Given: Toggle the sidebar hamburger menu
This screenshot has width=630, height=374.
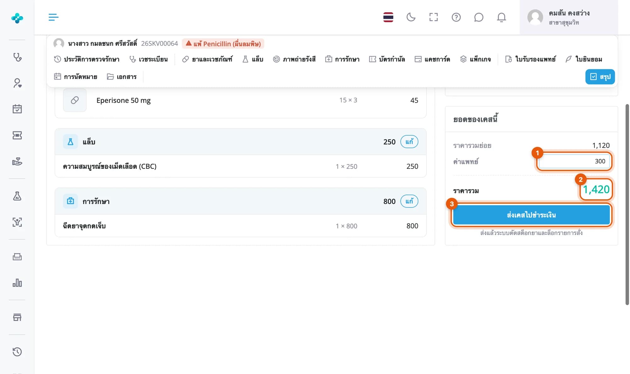Looking at the screenshot, I should click(x=54, y=17).
